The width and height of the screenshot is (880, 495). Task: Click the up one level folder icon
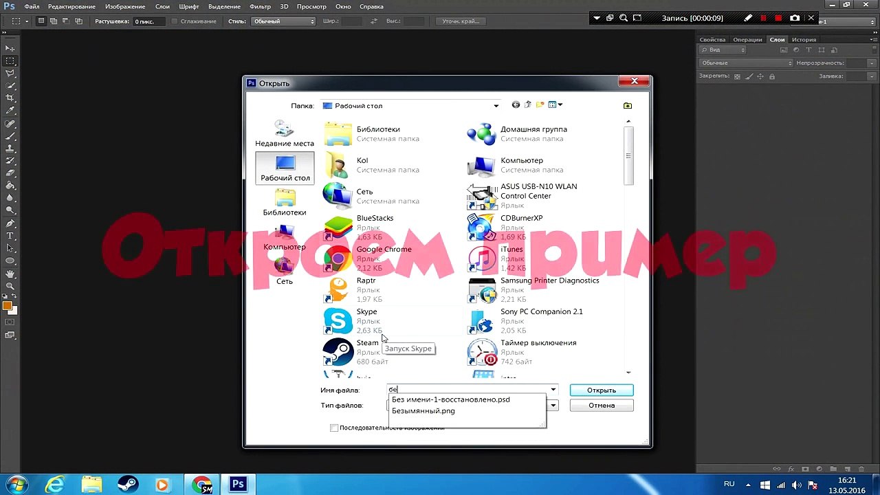(528, 105)
